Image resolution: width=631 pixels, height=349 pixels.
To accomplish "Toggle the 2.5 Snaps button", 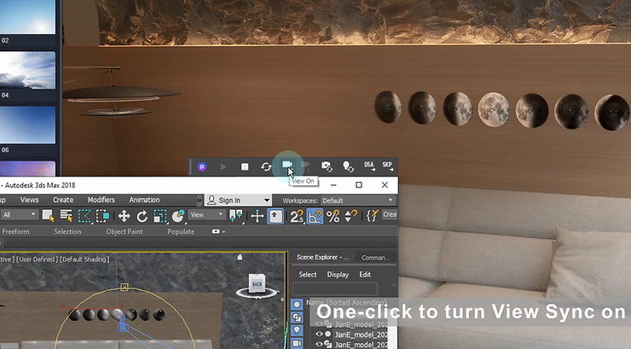I will (297, 216).
